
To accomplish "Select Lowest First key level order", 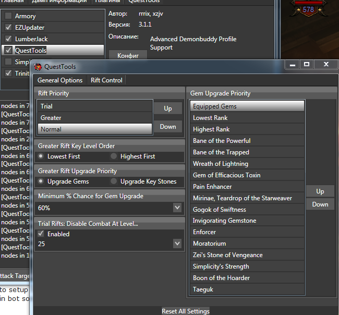I will [x=41, y=156].
